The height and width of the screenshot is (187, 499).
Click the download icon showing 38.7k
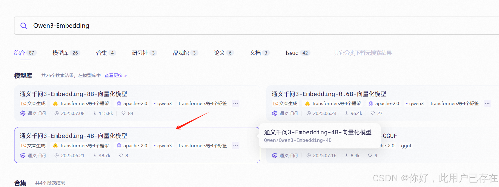click(x=95, y=156)
